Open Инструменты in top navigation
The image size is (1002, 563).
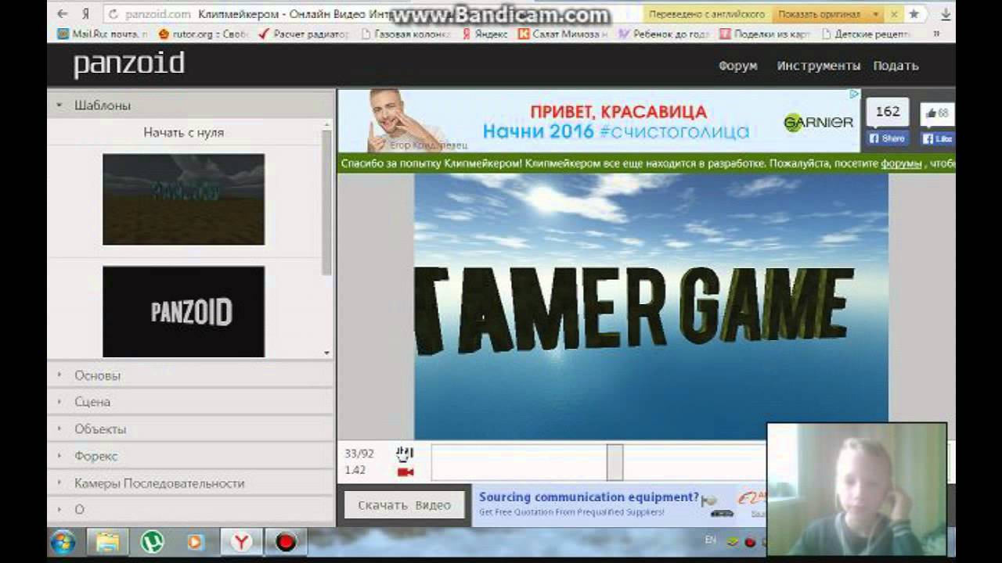pos(818,66)
